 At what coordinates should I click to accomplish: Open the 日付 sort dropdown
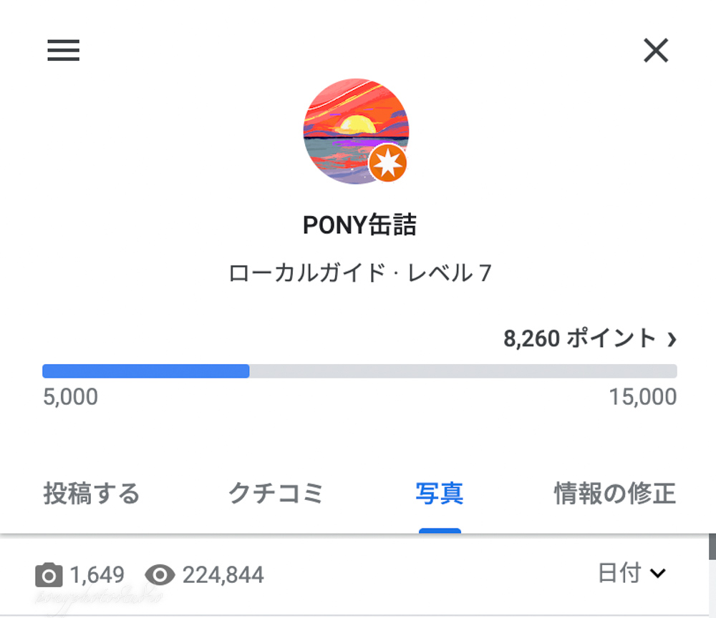(x=632, y=573)
